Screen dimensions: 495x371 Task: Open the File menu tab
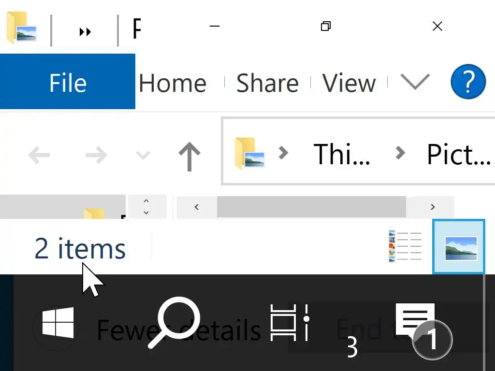point(68,82)
